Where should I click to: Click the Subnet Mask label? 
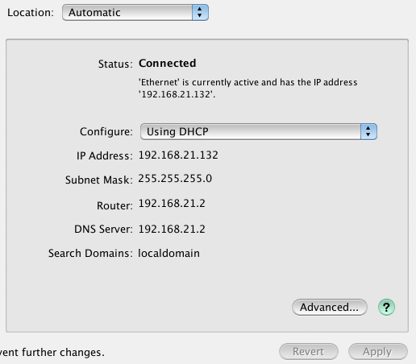[x=99, y=180]
